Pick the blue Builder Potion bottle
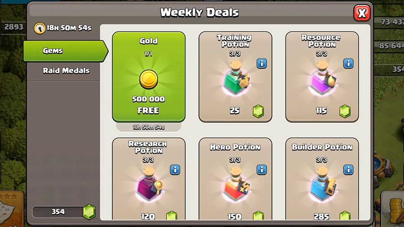 [323, 184]
